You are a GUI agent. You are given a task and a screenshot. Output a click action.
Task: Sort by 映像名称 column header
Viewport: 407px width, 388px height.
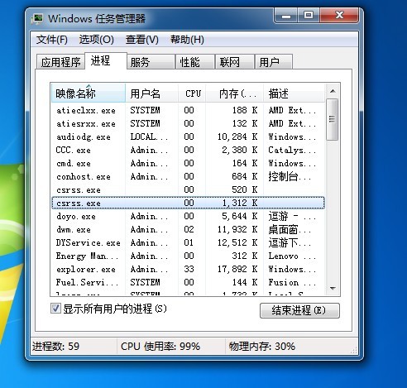pyautogui.click(x=89, y=93)
